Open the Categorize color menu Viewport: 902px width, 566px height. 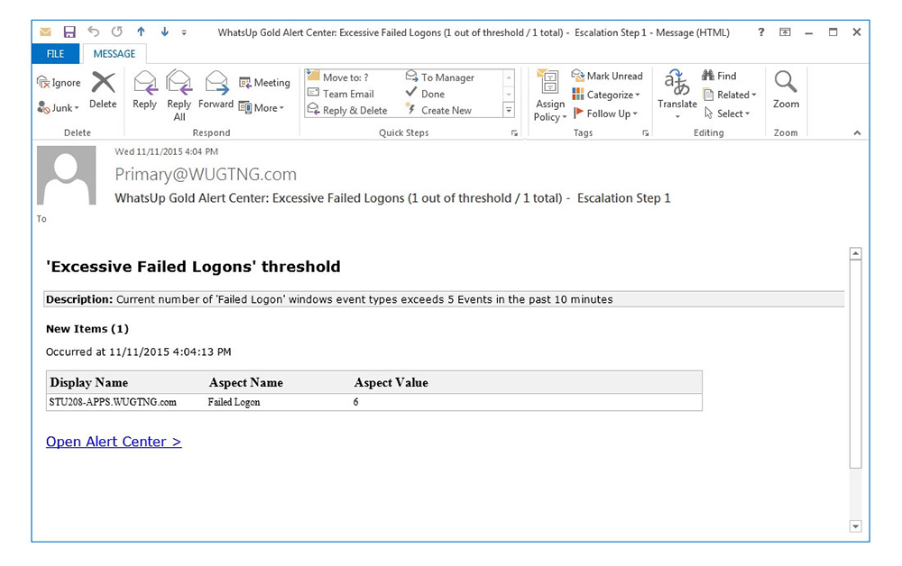point(606,95)
